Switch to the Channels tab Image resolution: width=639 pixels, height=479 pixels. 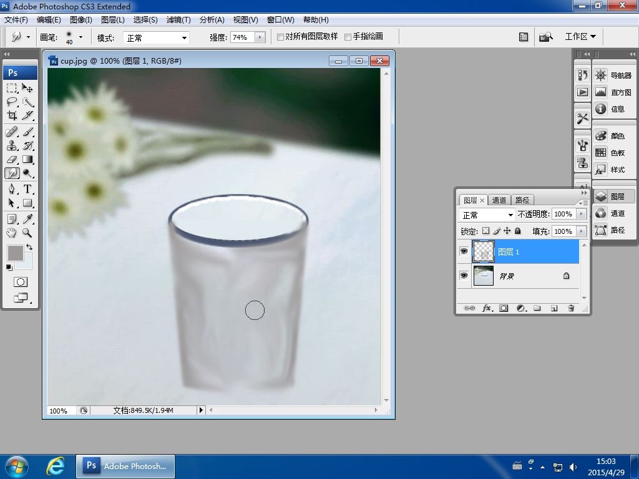point(499,200)
